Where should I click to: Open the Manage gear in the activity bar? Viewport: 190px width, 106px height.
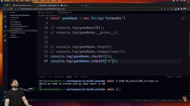point(5,97)
